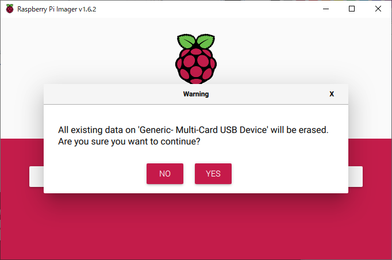
Task: Click the gray Warning header bar left of title
Action: point(113,94)
